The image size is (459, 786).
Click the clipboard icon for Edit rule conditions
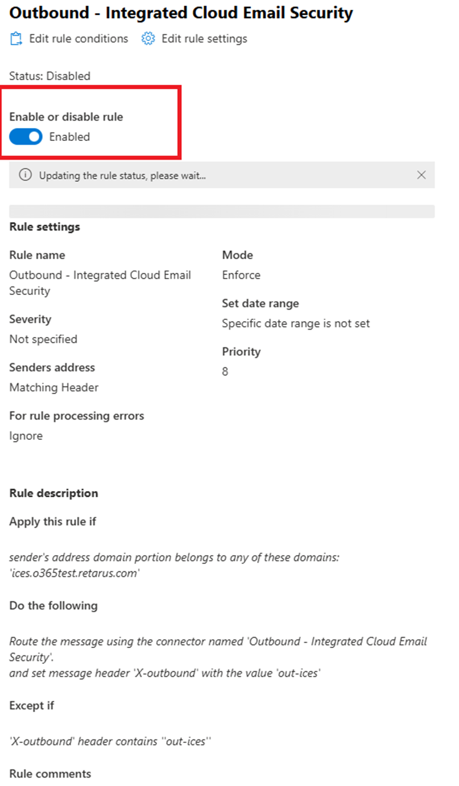[16, 39]
